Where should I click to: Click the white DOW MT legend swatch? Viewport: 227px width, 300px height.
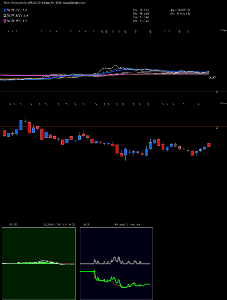pos(5,16)
